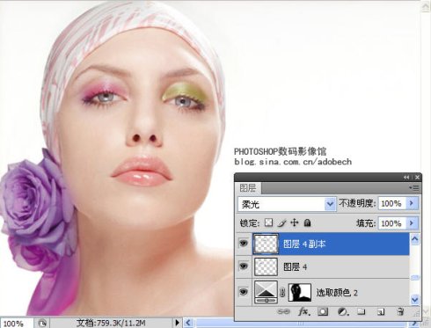Open the 填充 fill slider arrow
Image resolution: width=431 pixels, height=328 pixels.
(412, 223)
